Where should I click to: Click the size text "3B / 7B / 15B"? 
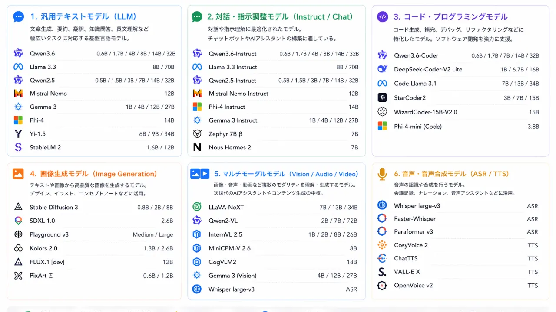tap(521, 97)
